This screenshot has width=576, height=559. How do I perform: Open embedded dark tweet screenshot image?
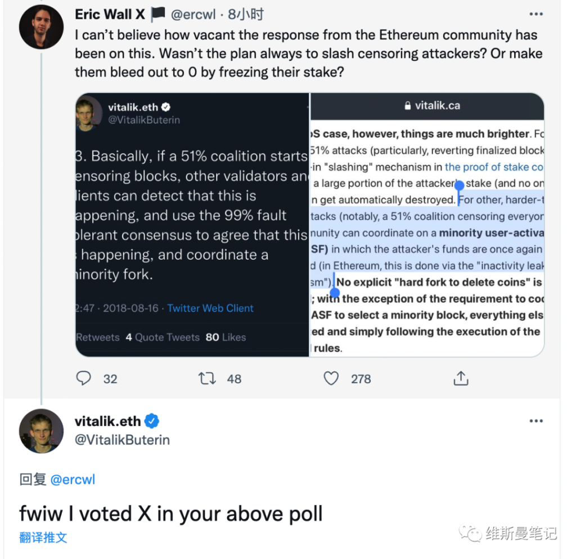click(x=192, y=225)
